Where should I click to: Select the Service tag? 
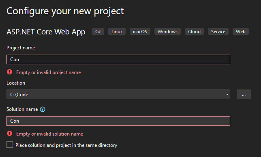tap(218, 32)
